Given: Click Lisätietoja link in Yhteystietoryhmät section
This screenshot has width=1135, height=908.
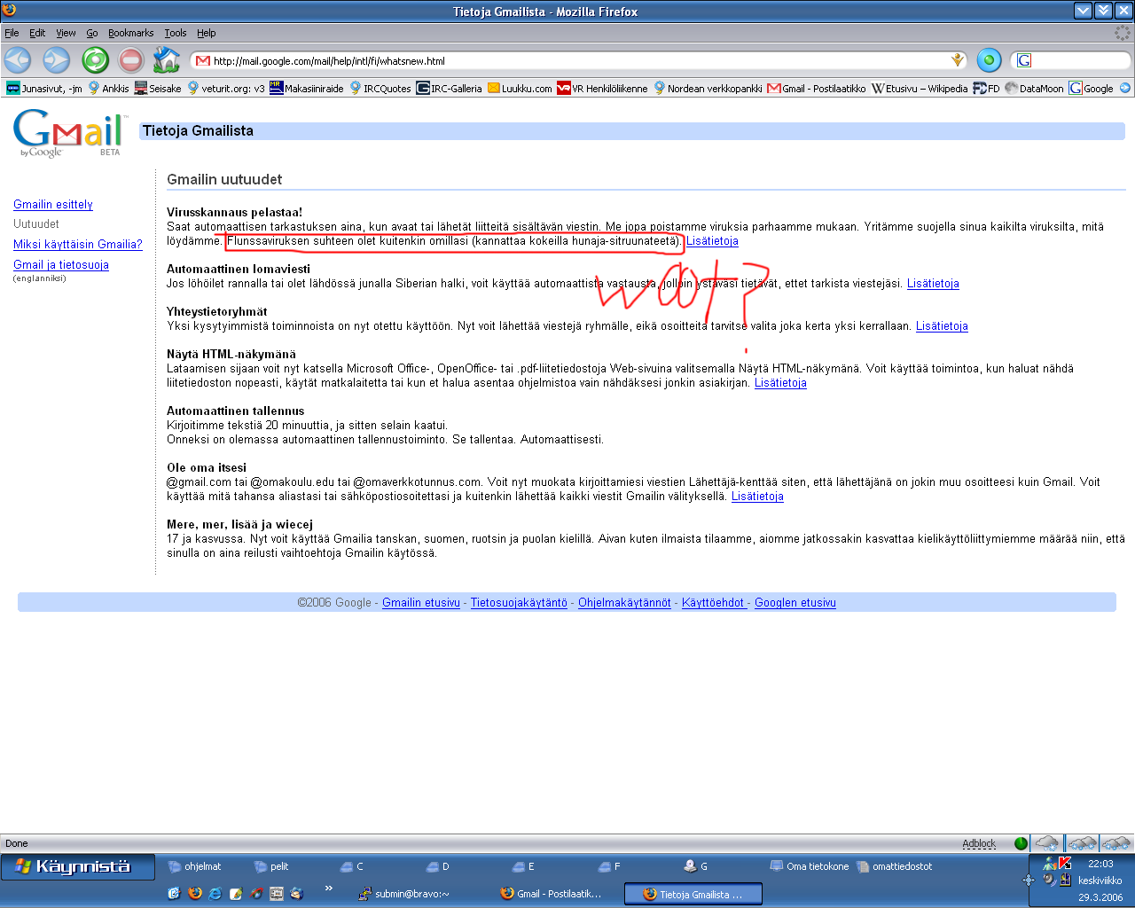Looking at the screenshot, I should [942, 325].
